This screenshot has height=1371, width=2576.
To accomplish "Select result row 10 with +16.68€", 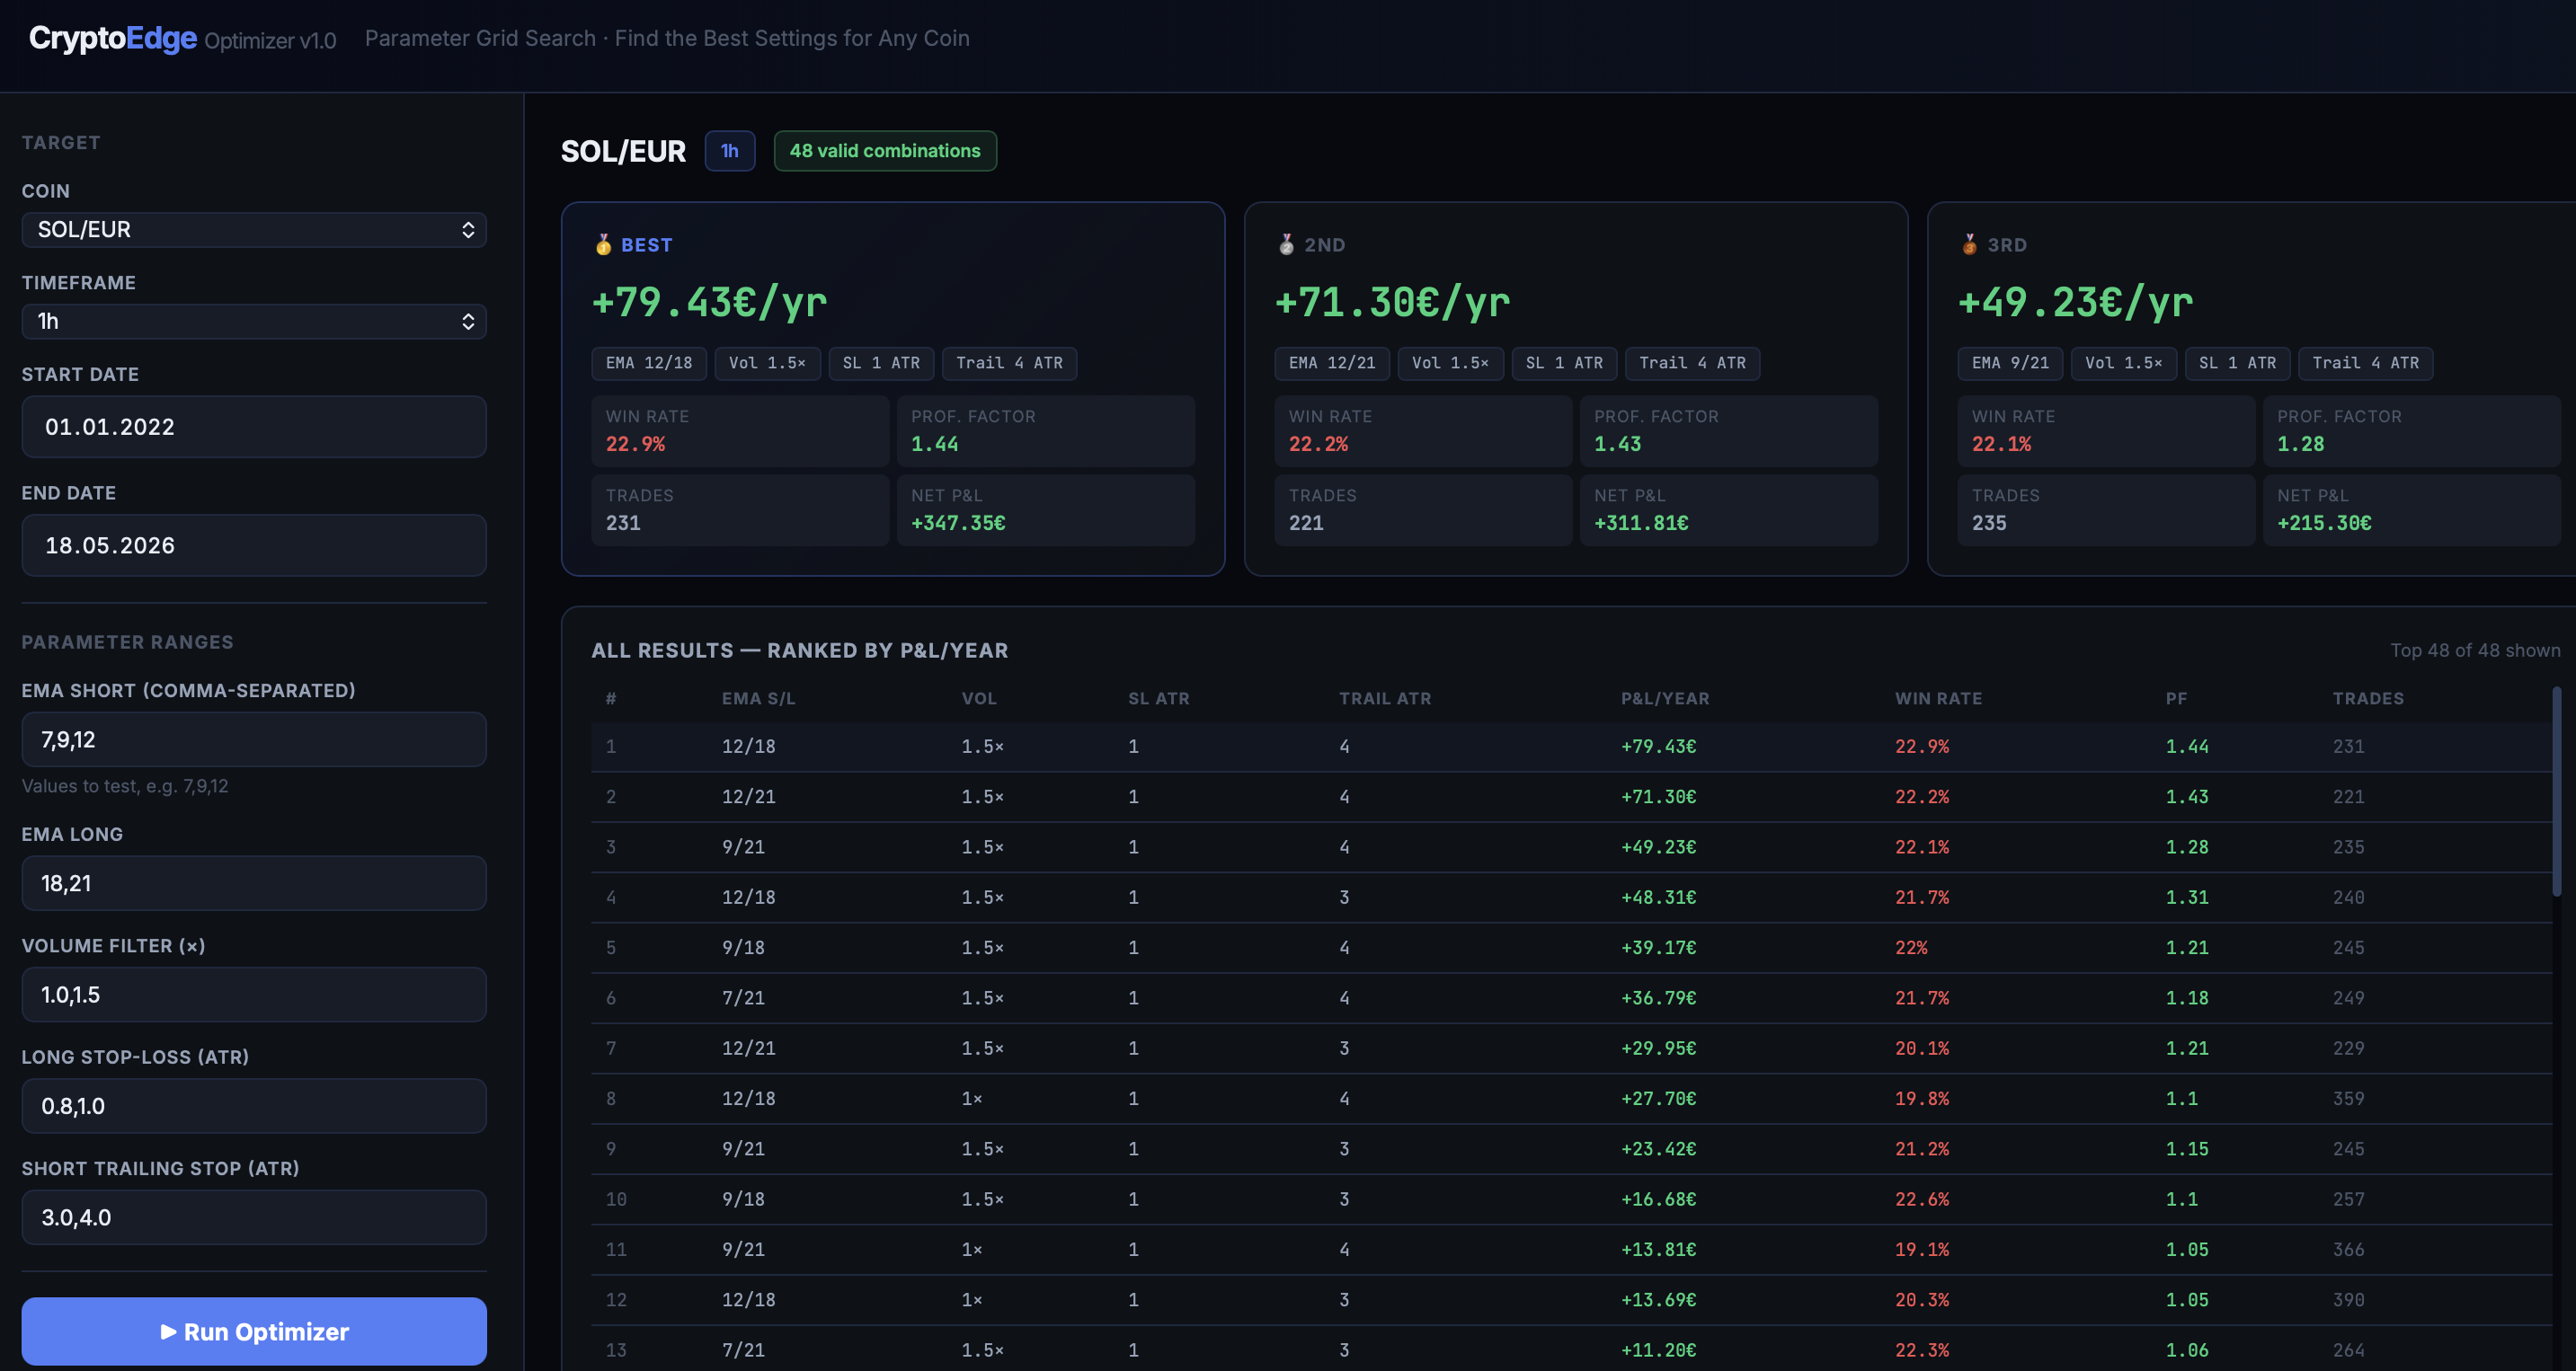I will [x=1571, y=1199].
